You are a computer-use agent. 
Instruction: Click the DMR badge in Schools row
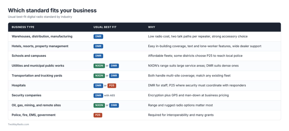coord(98,56)
